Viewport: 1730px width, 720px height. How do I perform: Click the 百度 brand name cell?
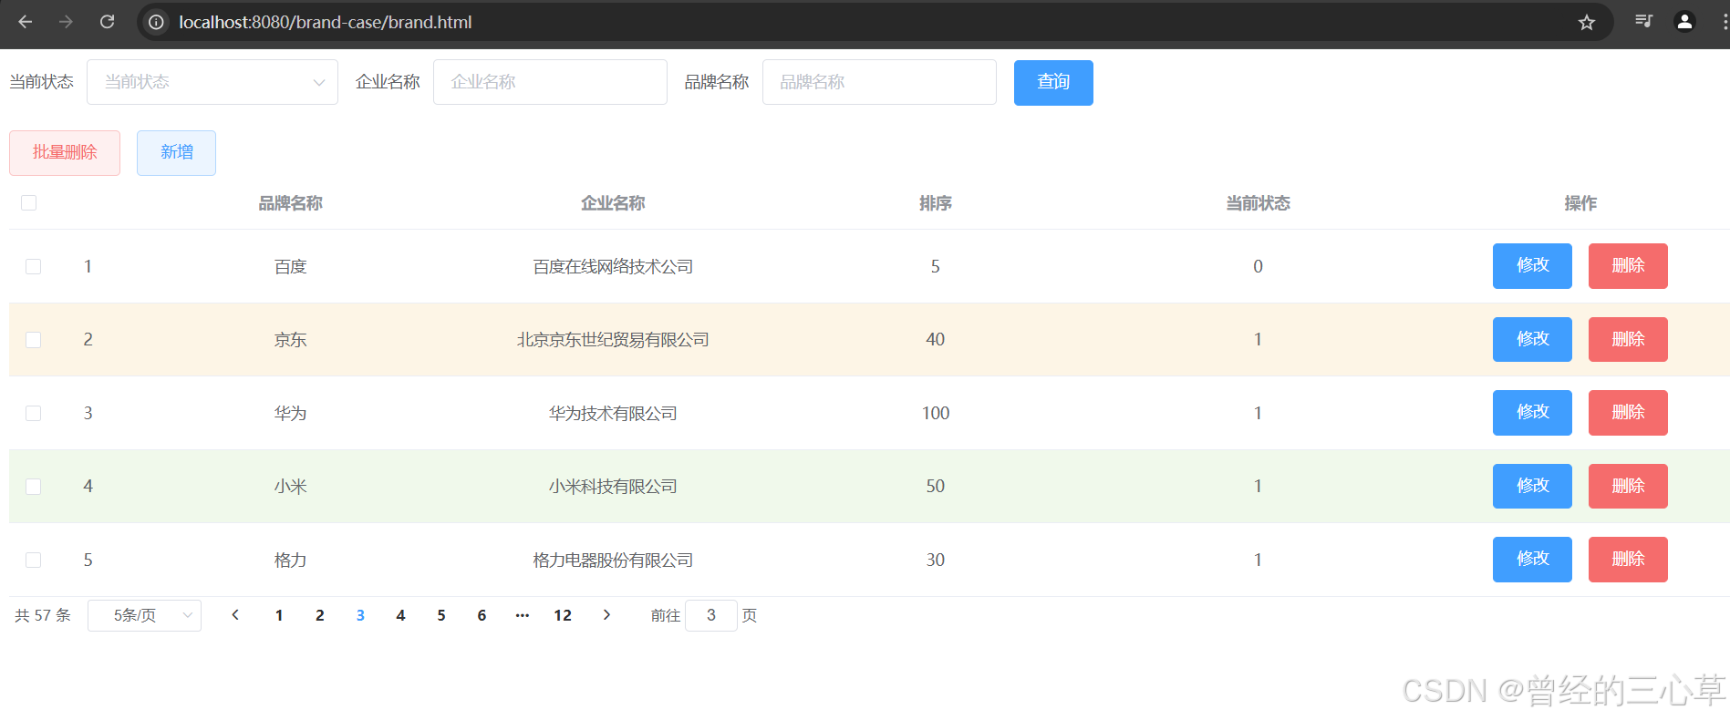pyautogui.click(x=290, y=267)
